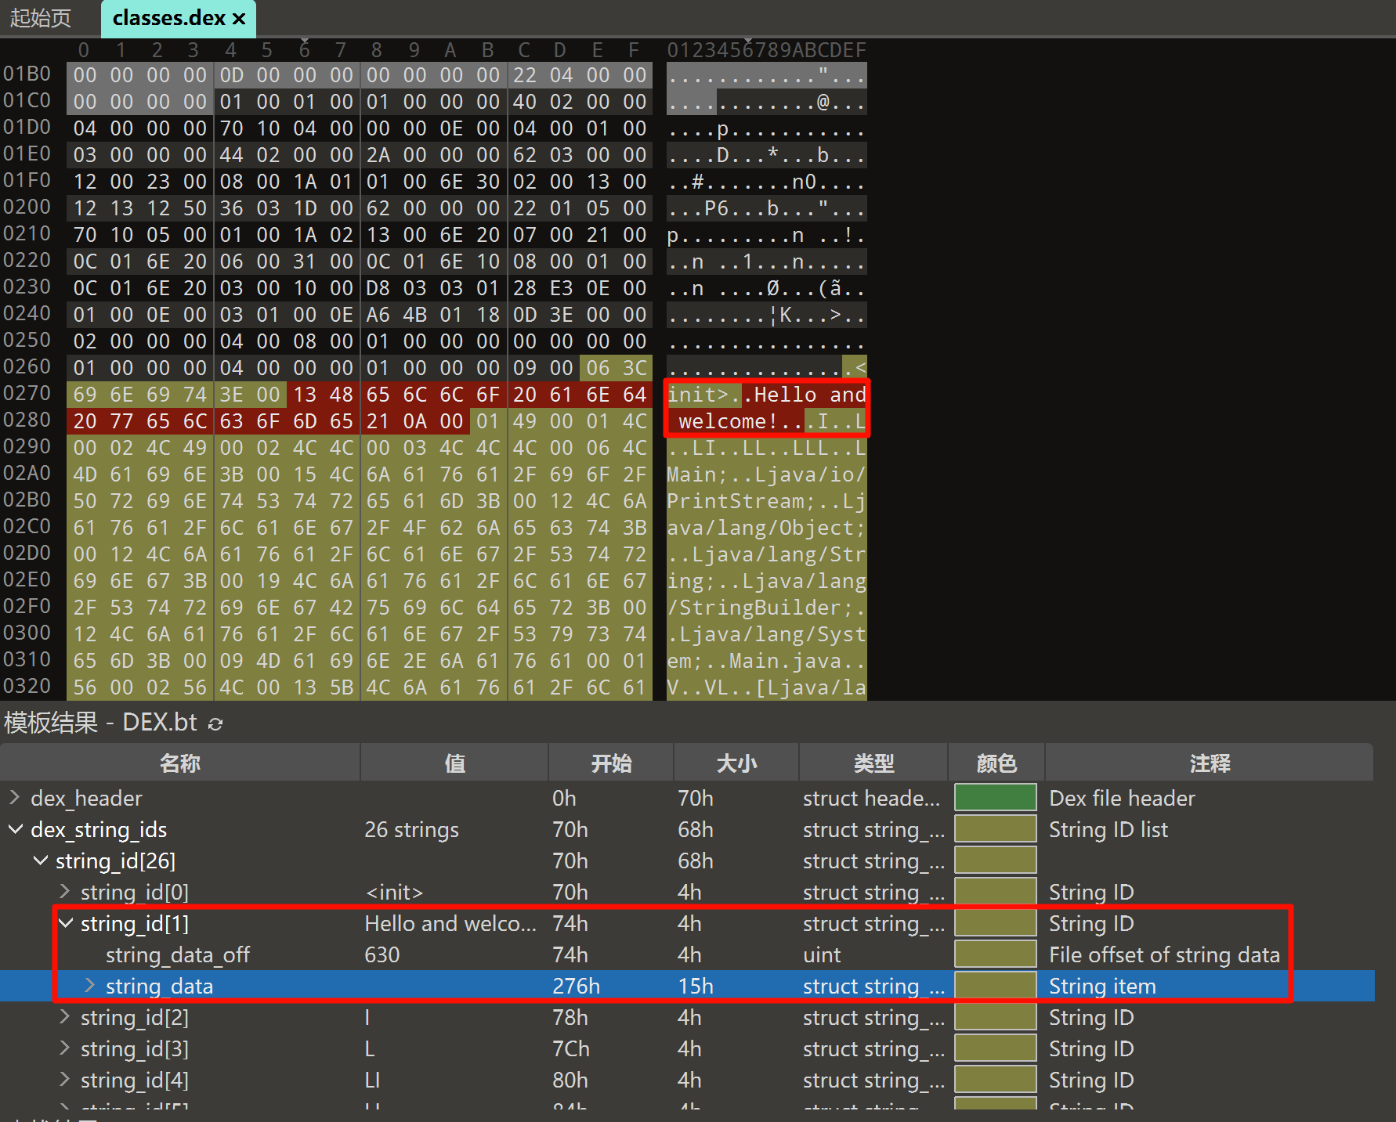Expand the string_id[2] entry

[x=65, y=1017]
